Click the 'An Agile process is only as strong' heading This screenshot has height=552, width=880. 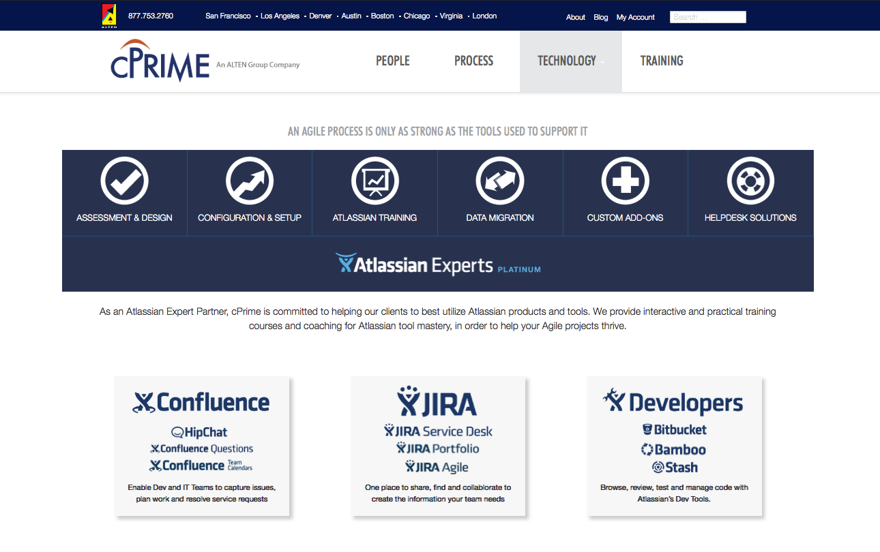point(437,131)
